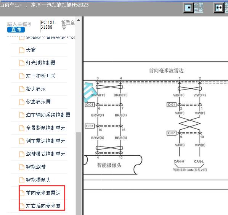The height and width of the screenshot is (215, 228).
Task: Open the 仪表显示屏 entry
Action: click(38, 102)
